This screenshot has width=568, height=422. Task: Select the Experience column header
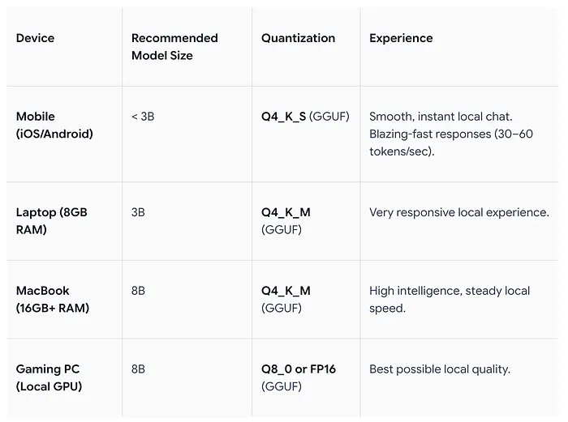401,38
